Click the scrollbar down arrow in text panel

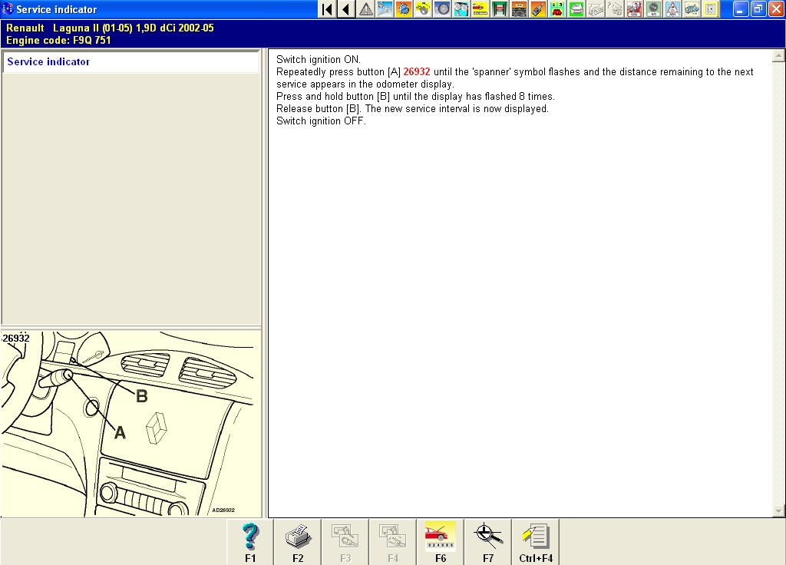click(x=778, y=510)
